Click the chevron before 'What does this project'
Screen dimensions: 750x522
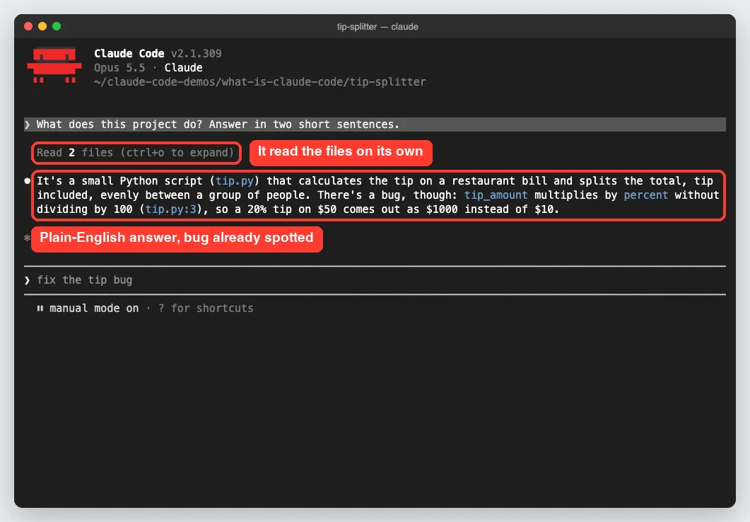28,124
